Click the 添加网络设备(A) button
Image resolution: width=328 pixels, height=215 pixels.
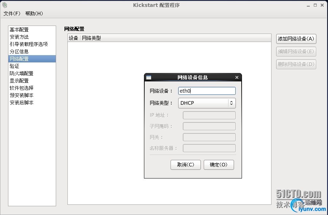coord(296,39)
